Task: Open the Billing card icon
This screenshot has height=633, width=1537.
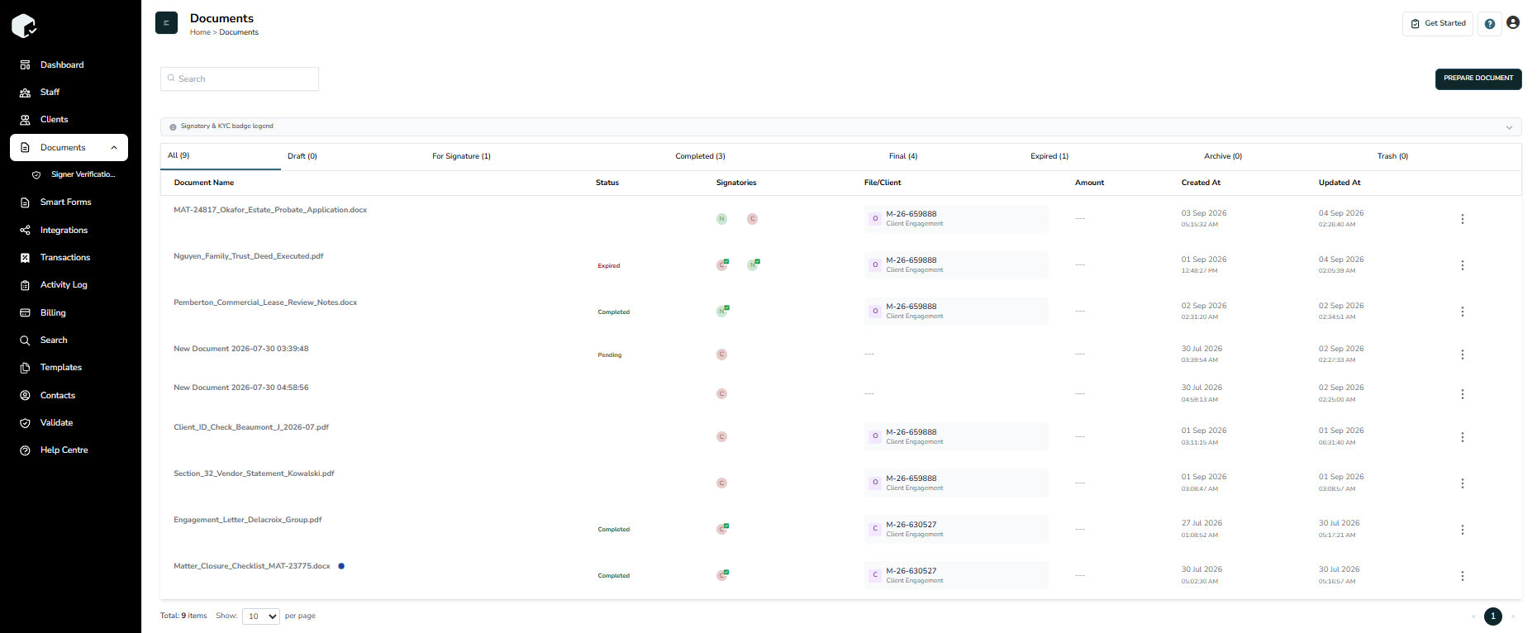Action: (25, 313)
